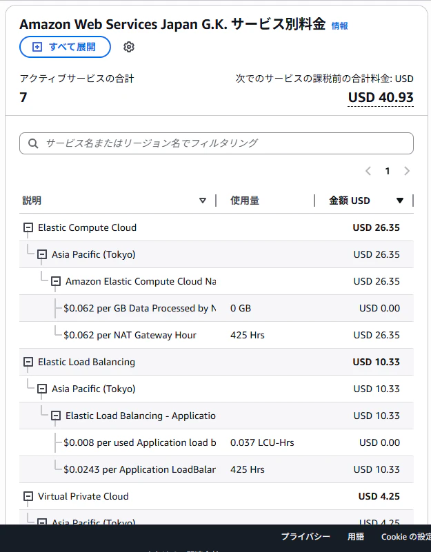Viewport: 431px width, 552px height.
Task: Collapse the Elastic Compute Cloud row
Action: pos(28,228)
